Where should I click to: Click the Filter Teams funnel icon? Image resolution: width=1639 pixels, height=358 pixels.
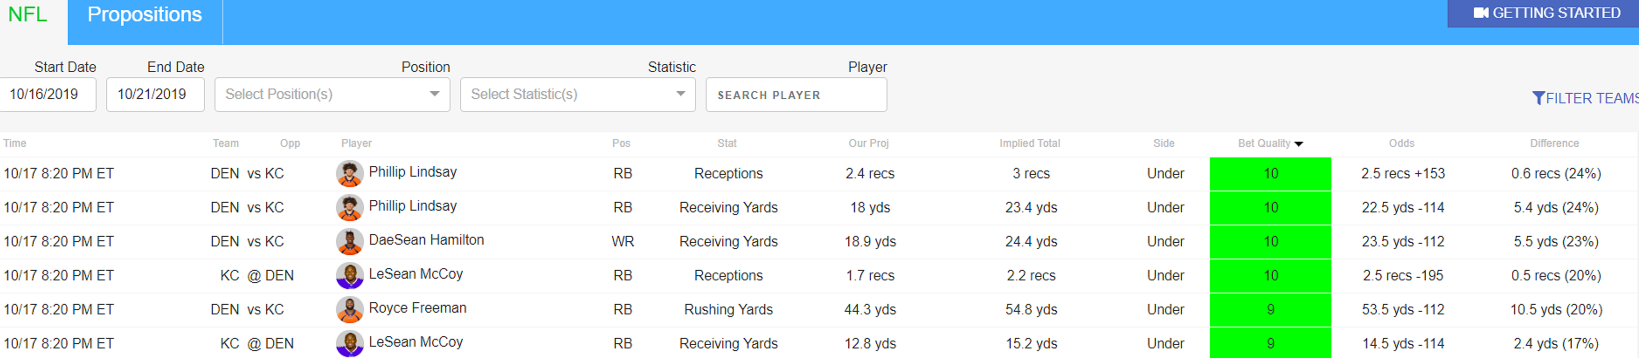[1538, 98]
